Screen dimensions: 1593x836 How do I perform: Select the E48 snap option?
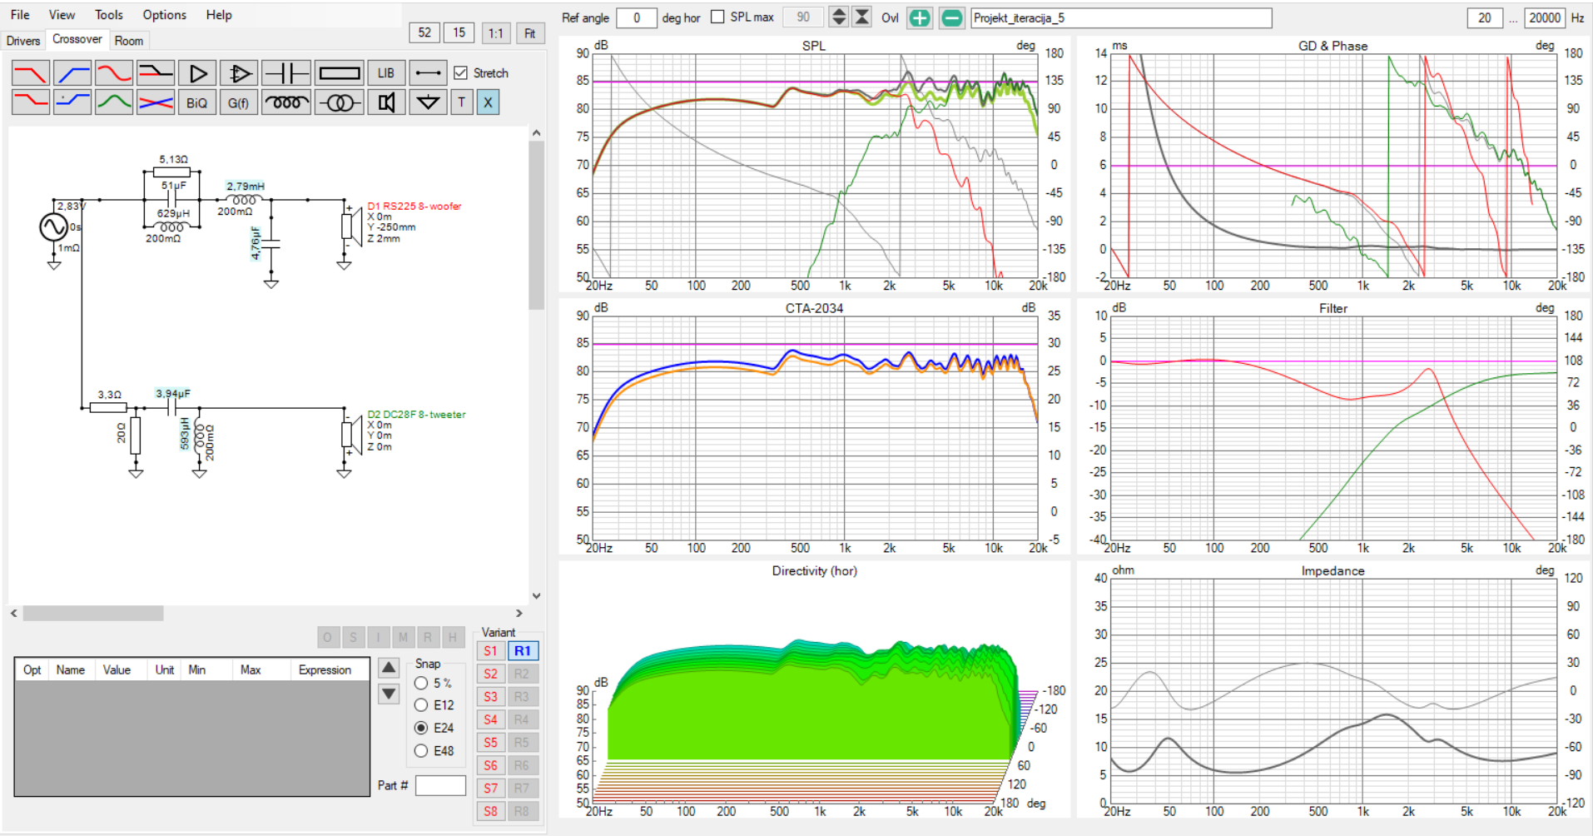421,751
